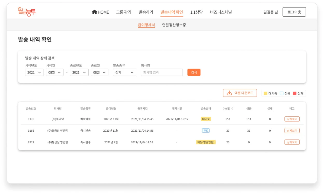Click the 회사명 column header

point(58,109)
